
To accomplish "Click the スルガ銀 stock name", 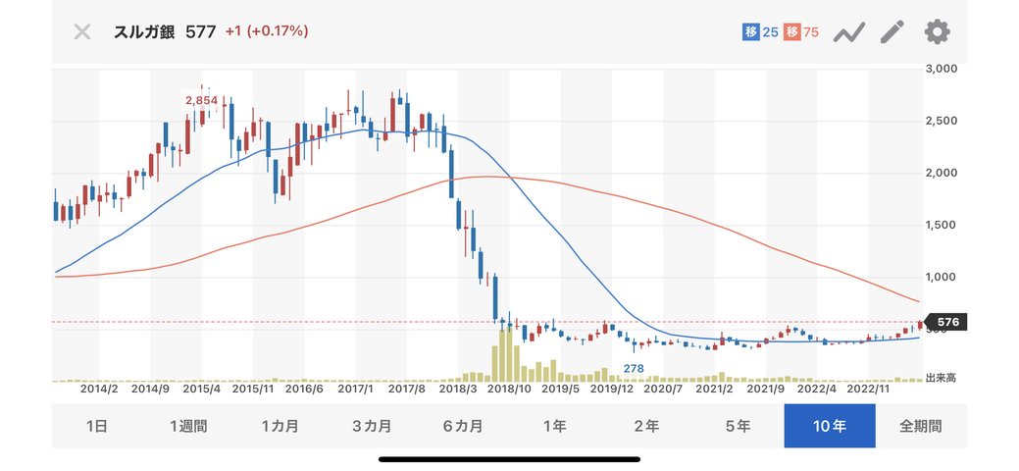I will tap(144, 31).
